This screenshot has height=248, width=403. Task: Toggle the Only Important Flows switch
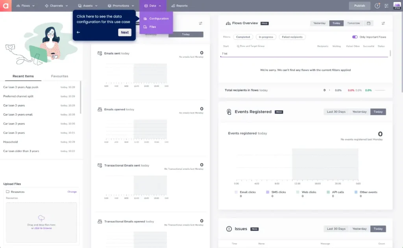(355, 37)
